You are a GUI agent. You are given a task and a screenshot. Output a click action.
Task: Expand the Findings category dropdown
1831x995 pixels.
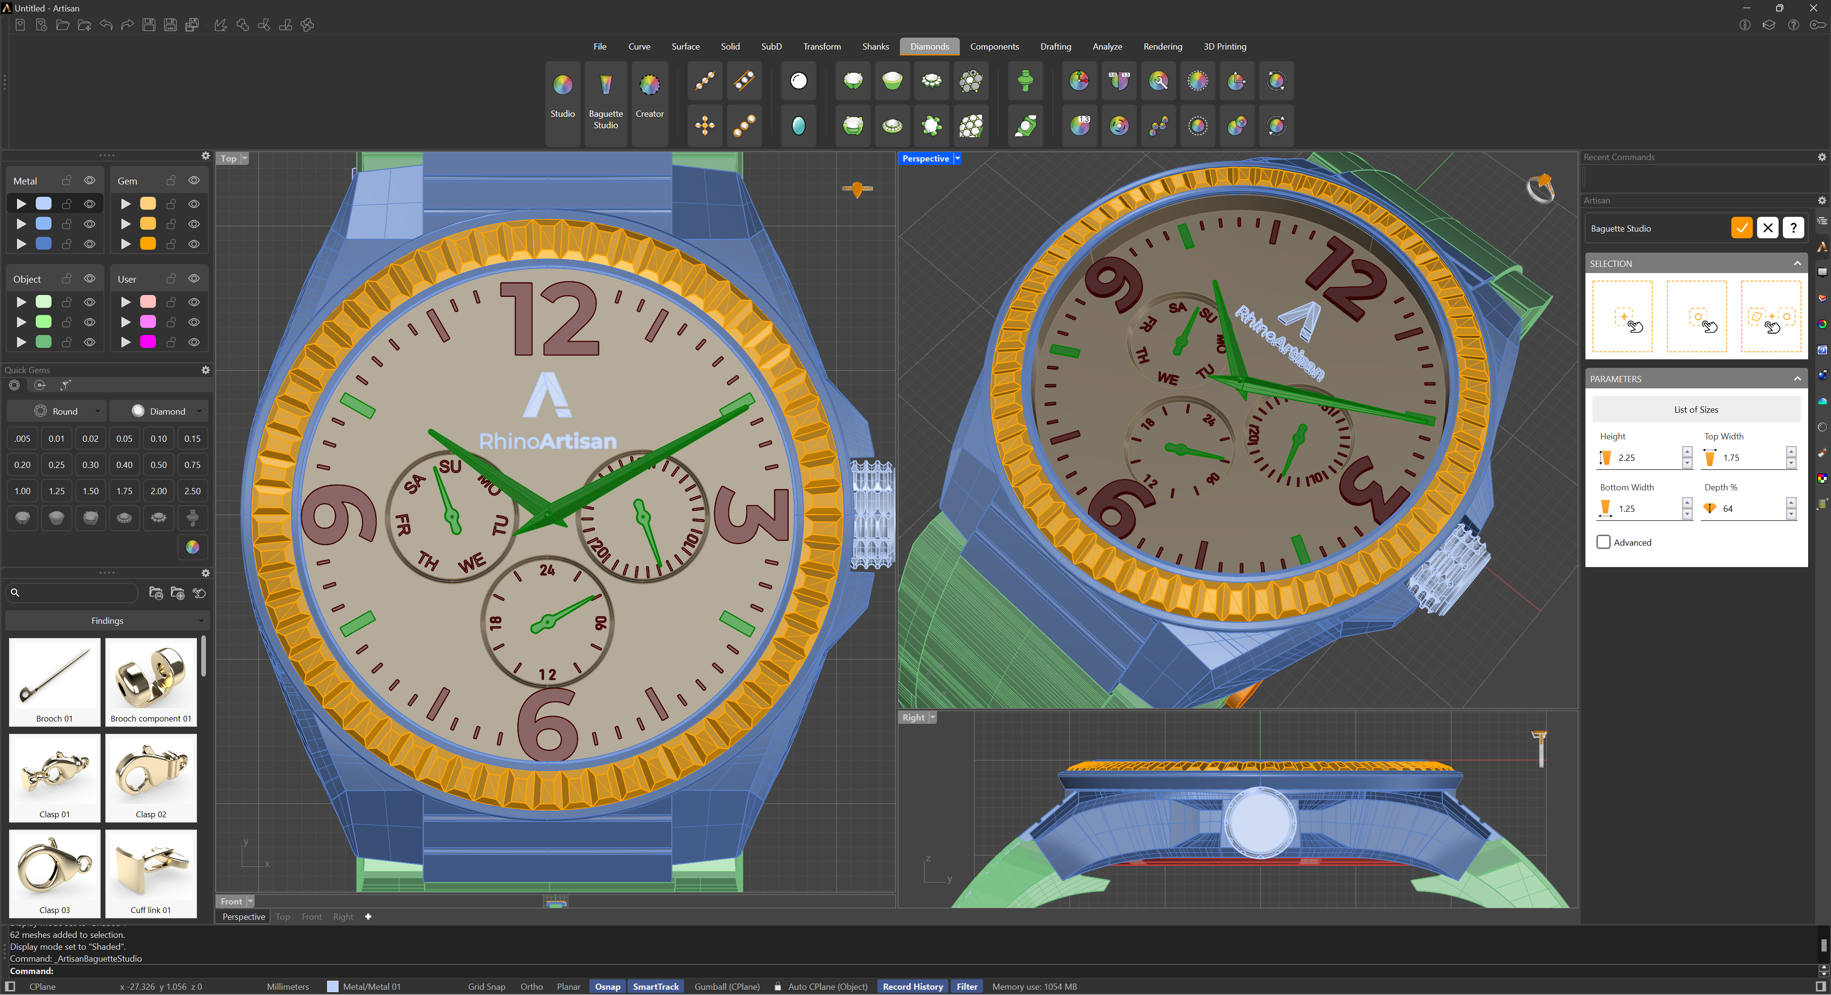[107, 620]
